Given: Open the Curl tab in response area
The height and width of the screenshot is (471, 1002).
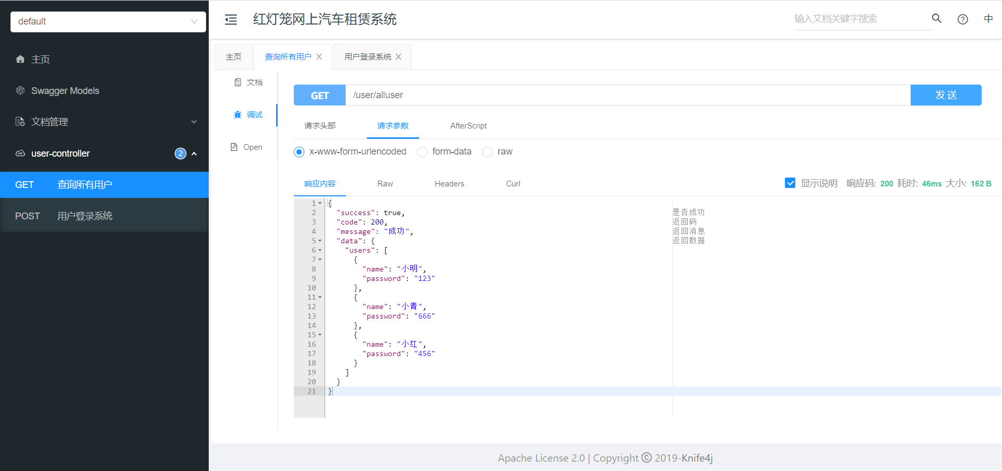Looking at the screenshot, I should tap(512, 183).
